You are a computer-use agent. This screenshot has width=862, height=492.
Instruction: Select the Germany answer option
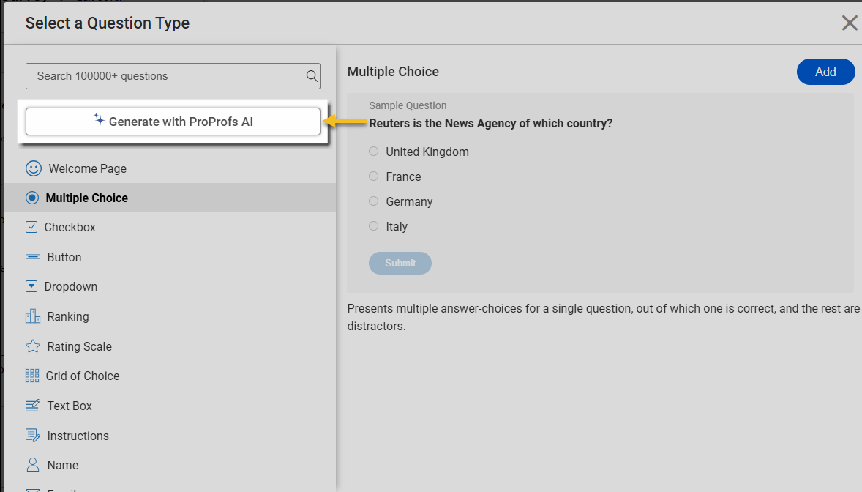pyautogui.click(x=374, y=201)
